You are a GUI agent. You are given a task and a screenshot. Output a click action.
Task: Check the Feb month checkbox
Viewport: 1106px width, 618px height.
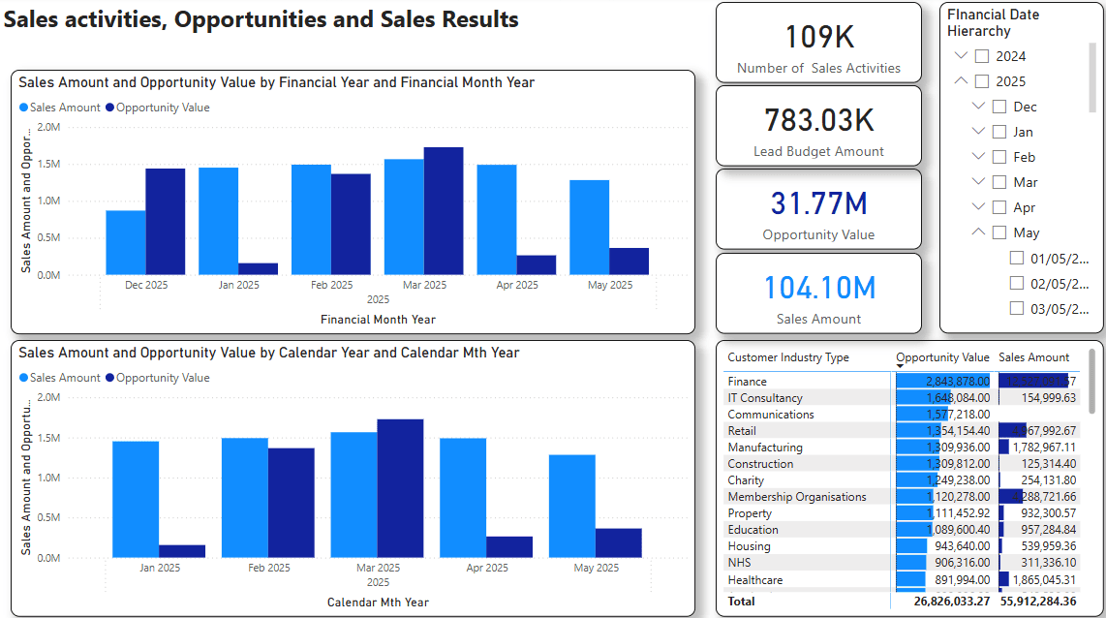pos(999,157)
